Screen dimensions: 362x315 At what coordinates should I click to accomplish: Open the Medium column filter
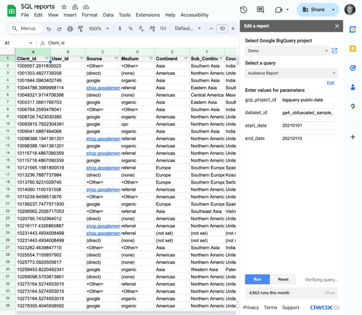151,59
